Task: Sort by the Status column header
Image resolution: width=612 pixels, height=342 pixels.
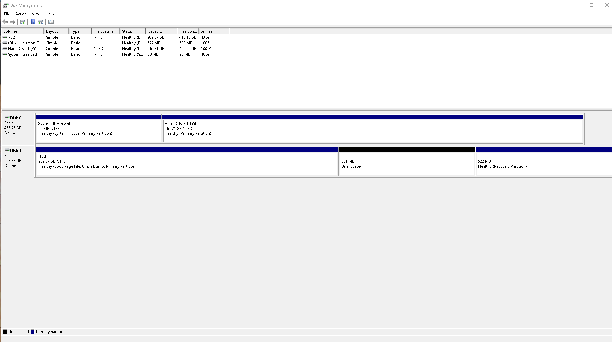Action: point(133,31)
